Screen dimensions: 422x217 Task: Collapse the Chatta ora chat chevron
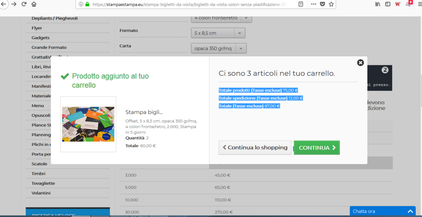coord(410,211)
